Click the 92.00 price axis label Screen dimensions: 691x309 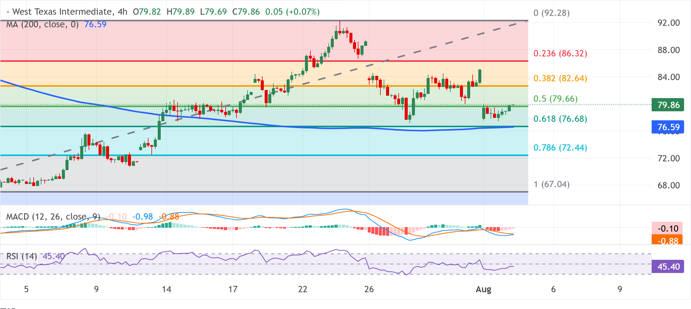click(x=669, y=23)
